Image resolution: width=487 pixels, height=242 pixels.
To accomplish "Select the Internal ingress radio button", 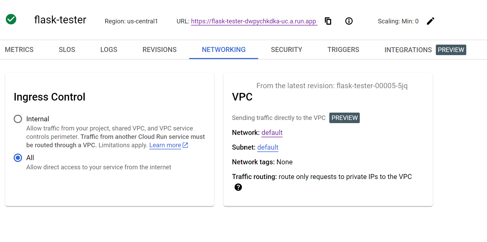I will pos(18,119).
